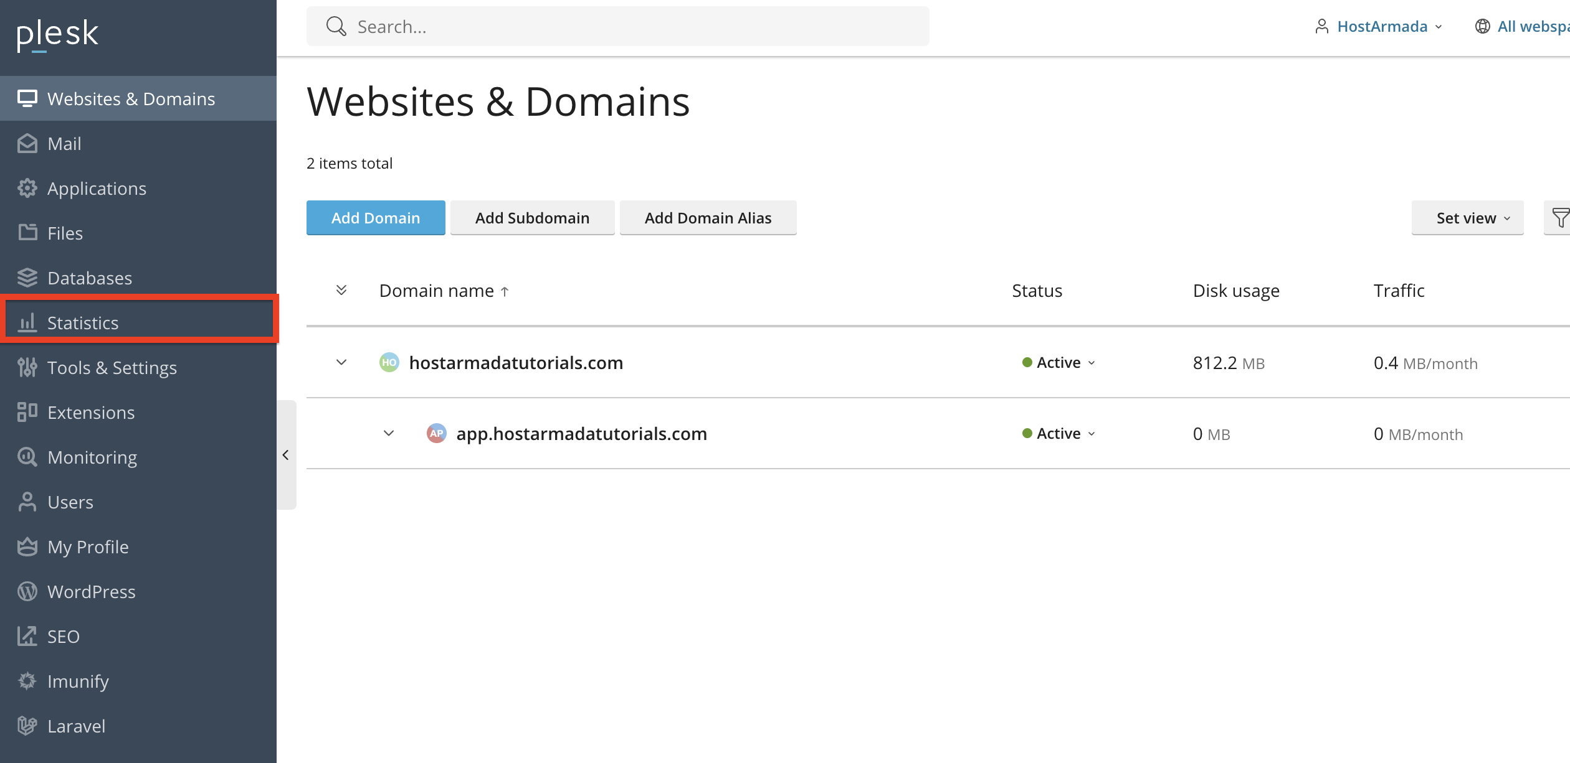
Task: Open Tools & Settings menu item
Action: coord(112,368)
